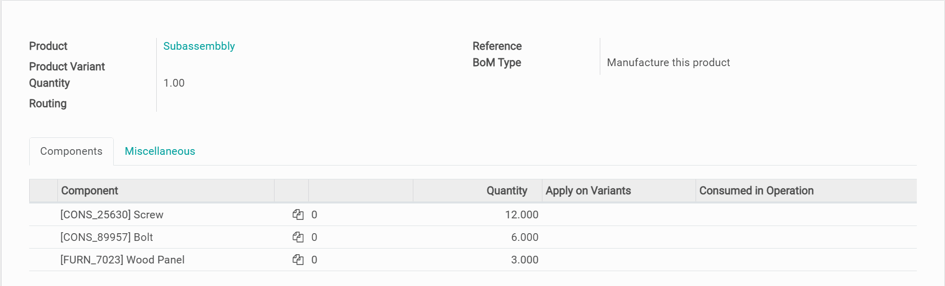The height and width of the screenshot is (286, 945).
Task: Click the document icon in the Wood Panel row
Action: (298, 260)
